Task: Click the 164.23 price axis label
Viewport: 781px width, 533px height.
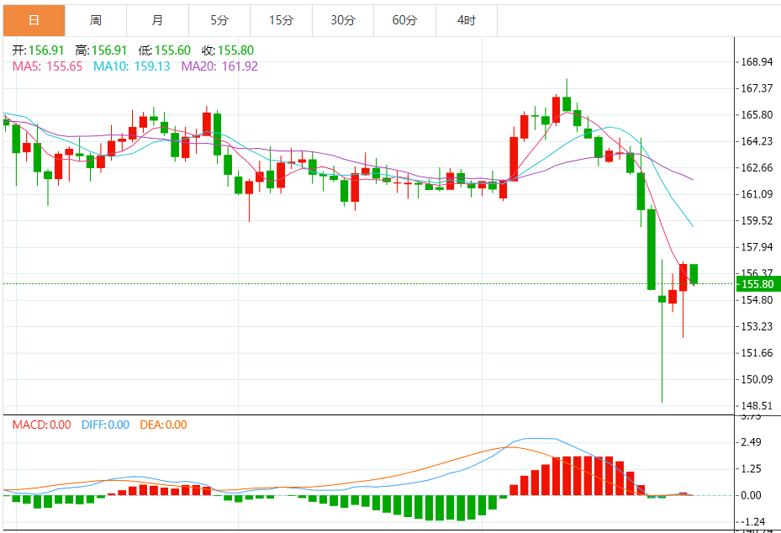Action: pos(757,141)
